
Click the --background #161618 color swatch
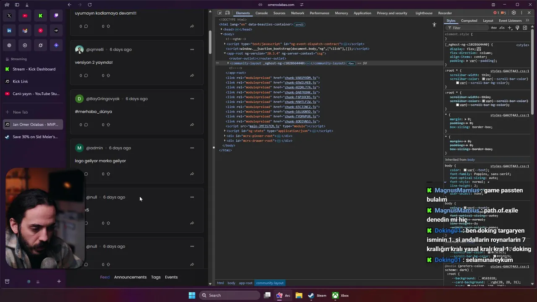480,278
